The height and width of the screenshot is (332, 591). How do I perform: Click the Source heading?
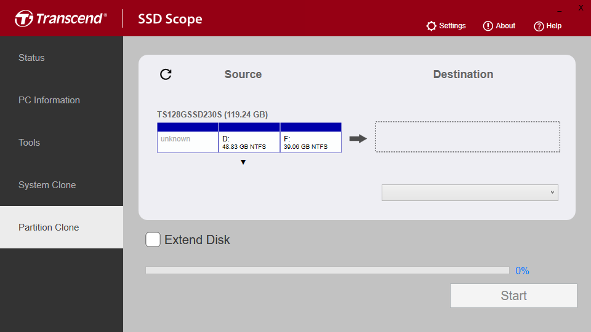(243, 74)
